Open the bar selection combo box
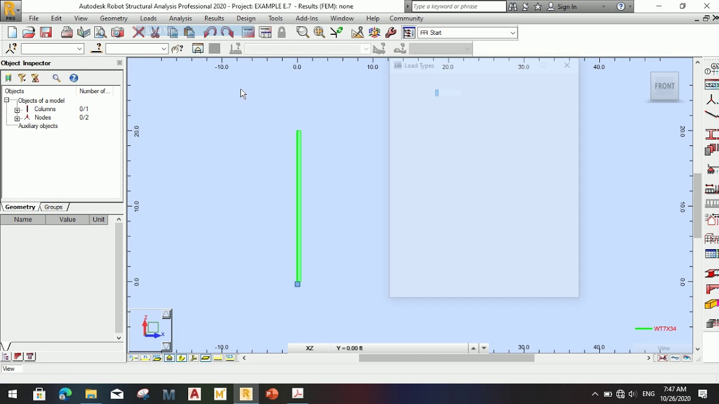Viewport: 719px width, 404px height. pos(137,49)
